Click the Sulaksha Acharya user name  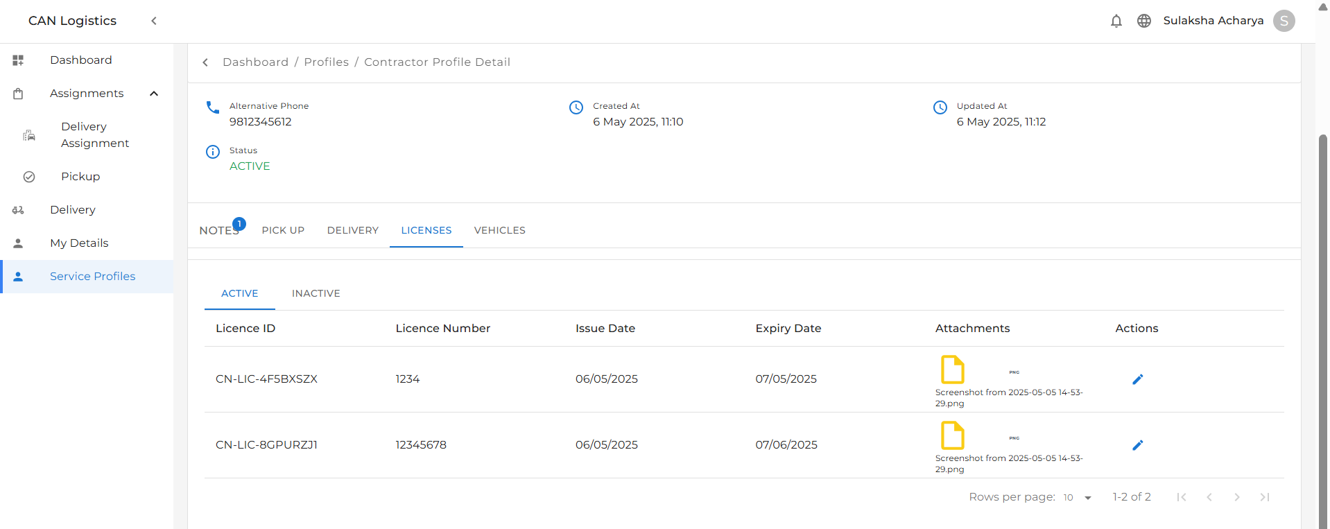pos(1214,21)
